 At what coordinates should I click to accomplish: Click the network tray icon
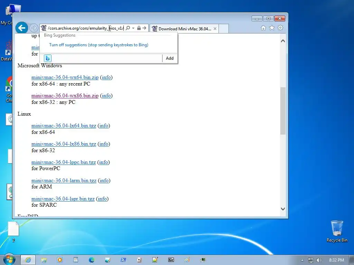pos(311,260)
